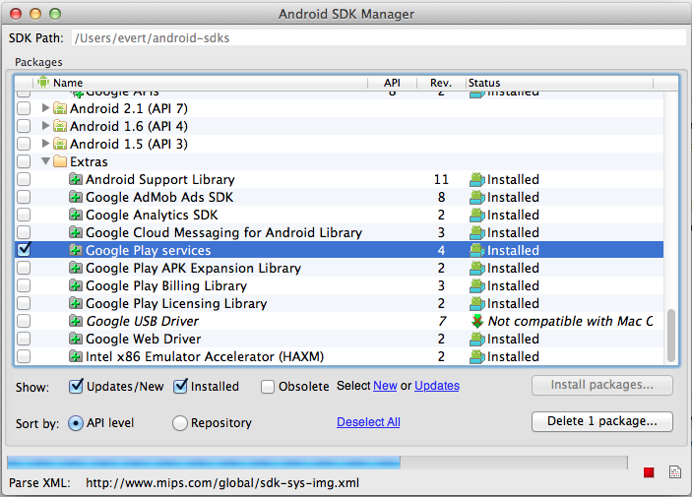Enable the Obsolete packages checkbox
Screen dimensions: 692x497
268,387
